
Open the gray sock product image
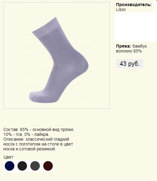click(57, 55)
